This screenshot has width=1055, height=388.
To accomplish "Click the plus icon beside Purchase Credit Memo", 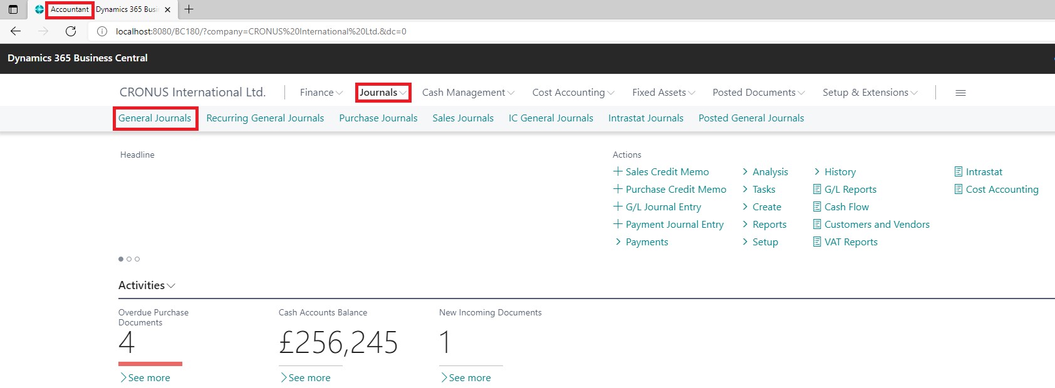I will [618, 188].
